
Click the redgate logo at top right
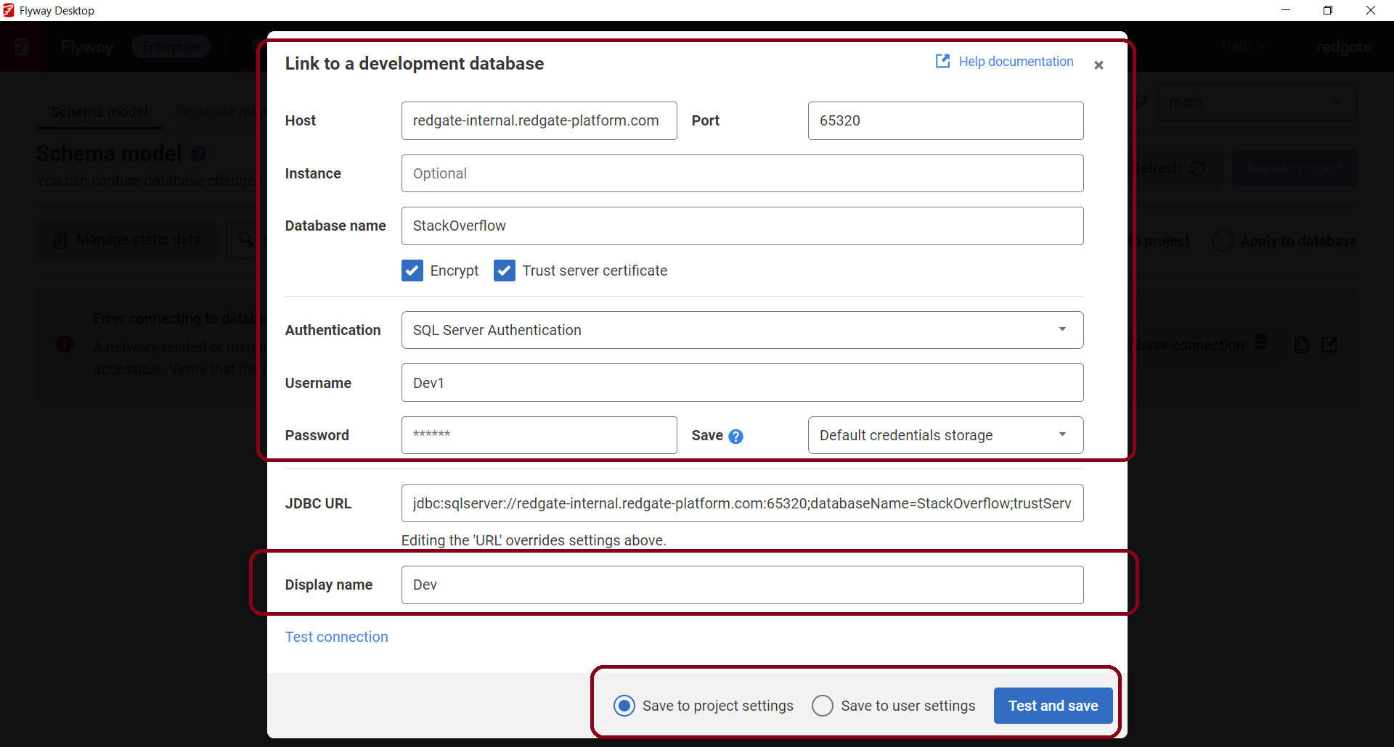1344,46
